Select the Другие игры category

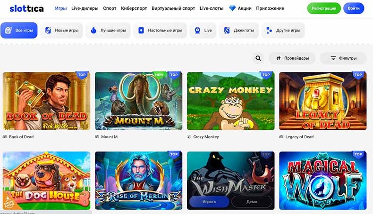tap(283, 30)
